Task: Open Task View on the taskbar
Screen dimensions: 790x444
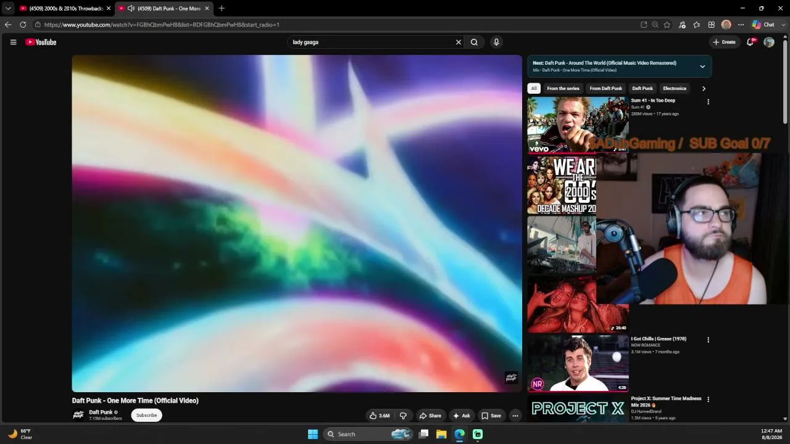Action: pos(423,434)
